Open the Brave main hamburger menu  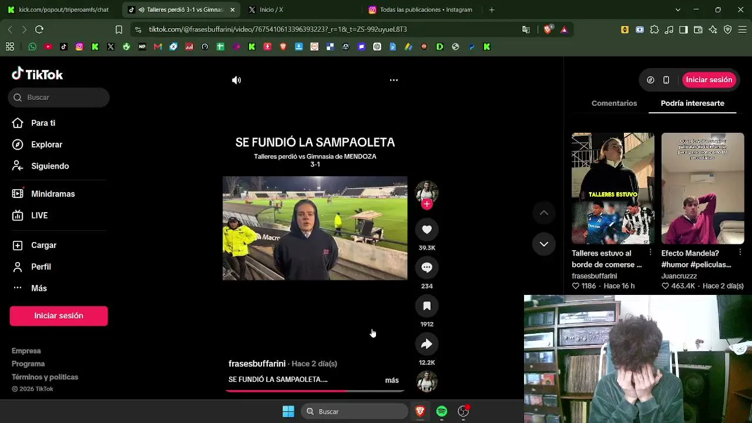[742, 29]
